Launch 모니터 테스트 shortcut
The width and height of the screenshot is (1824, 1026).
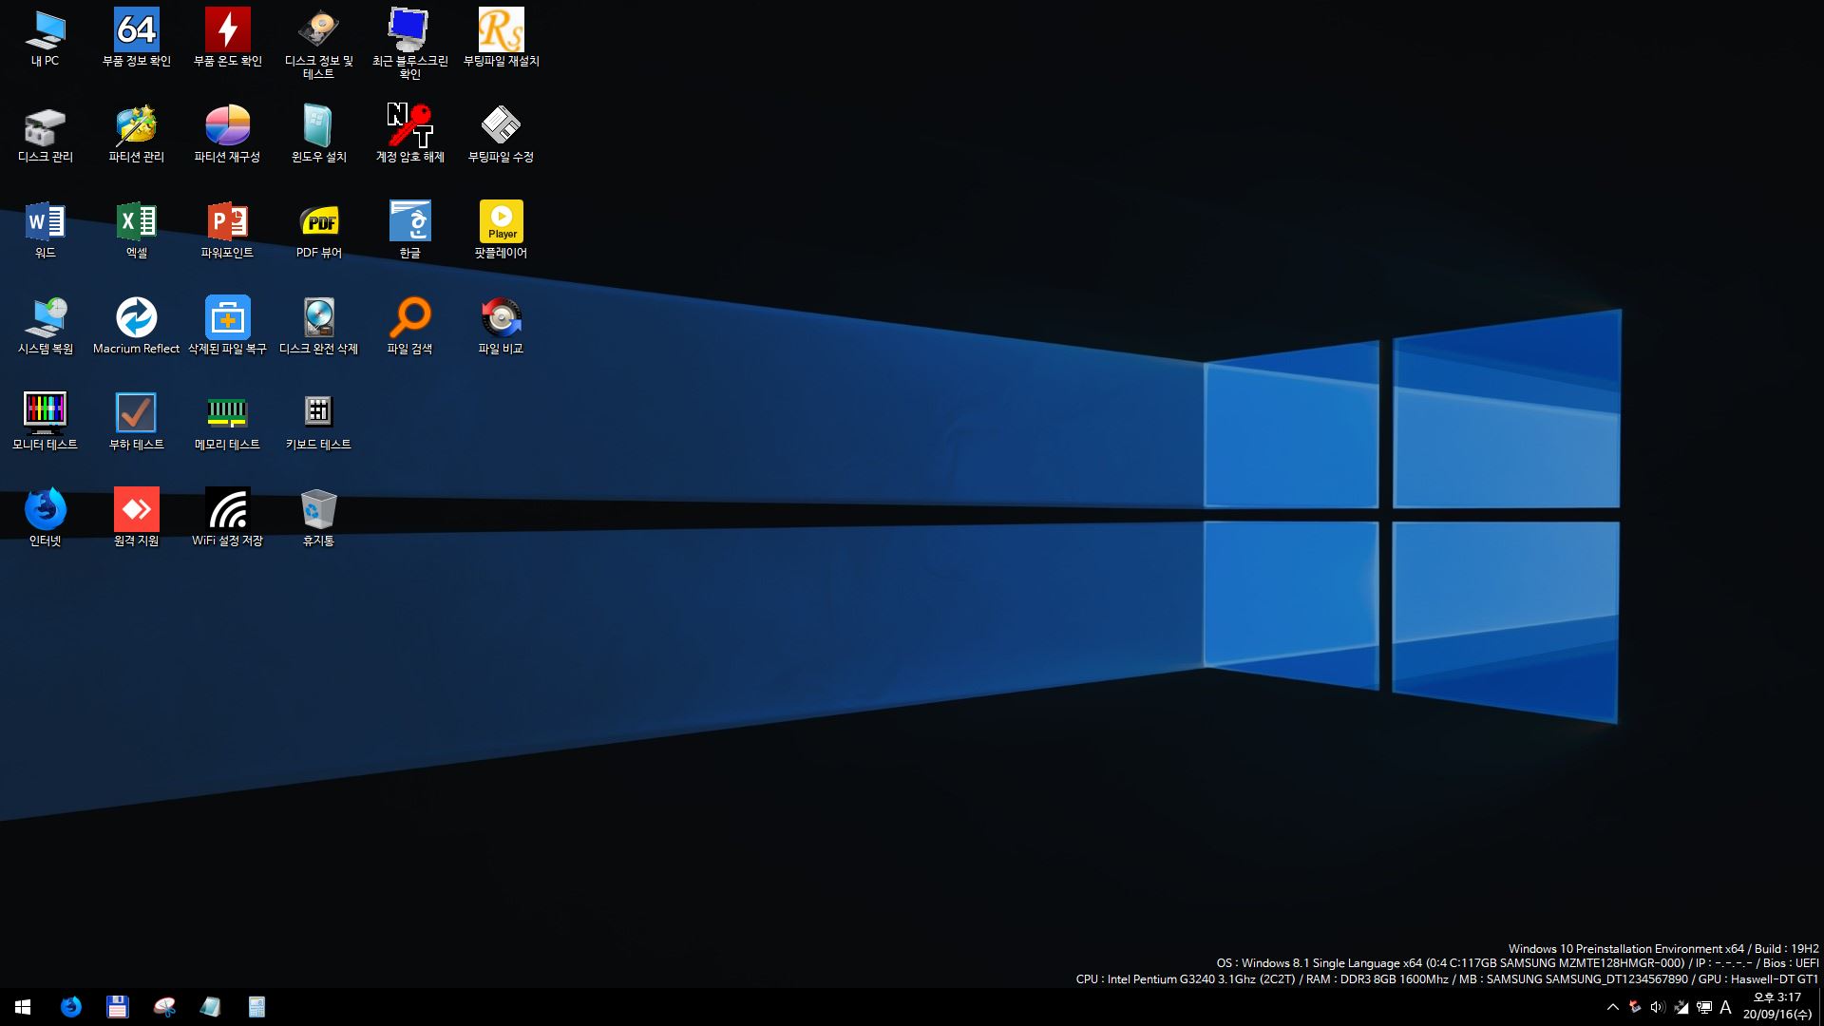point(46,421)
